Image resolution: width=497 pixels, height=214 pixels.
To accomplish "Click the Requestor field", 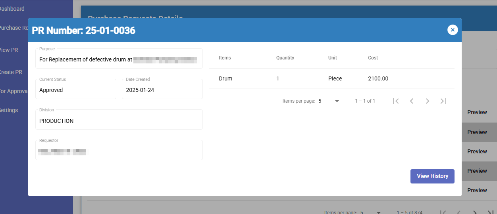I will point(119,151).
